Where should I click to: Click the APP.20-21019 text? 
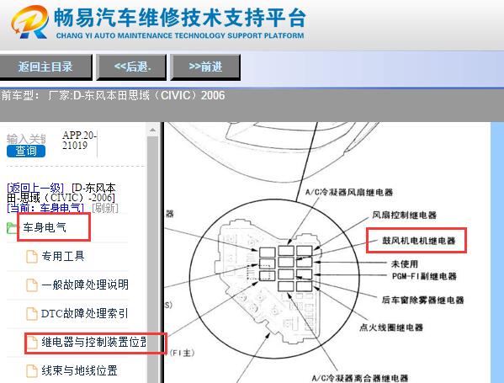point(79,141)
